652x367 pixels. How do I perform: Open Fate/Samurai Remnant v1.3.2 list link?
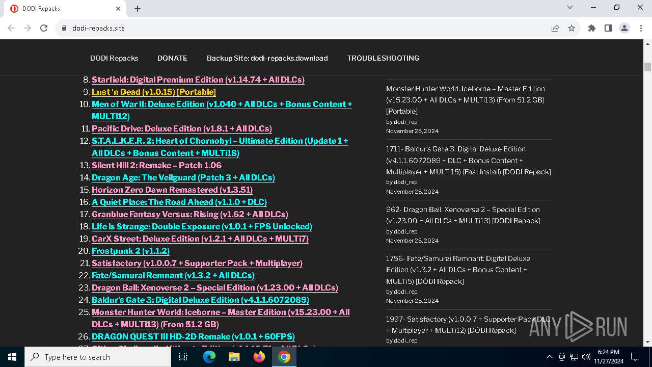173,275
